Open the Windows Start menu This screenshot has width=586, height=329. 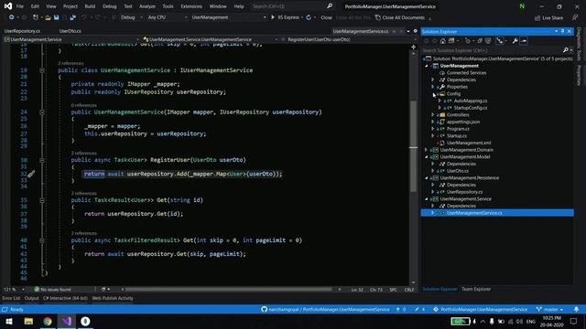(8, 321)
